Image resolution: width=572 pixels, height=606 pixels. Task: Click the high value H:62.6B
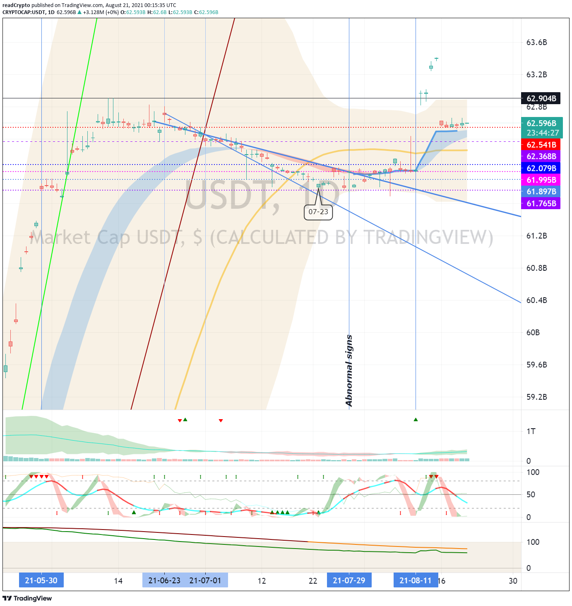157,12
